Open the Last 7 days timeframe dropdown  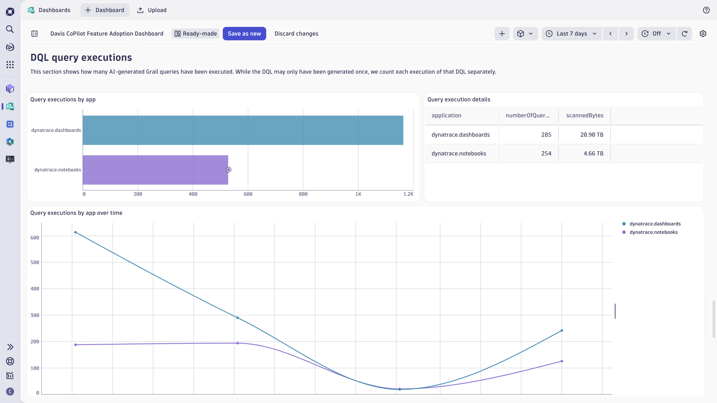coord(571,33)
